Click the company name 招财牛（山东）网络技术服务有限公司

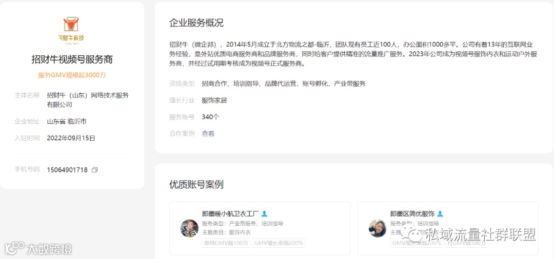pos(88,100)
